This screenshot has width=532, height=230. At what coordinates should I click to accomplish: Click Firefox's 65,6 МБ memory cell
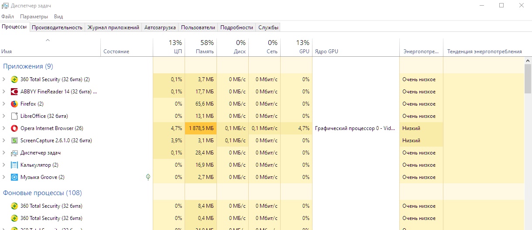[201, 104]
